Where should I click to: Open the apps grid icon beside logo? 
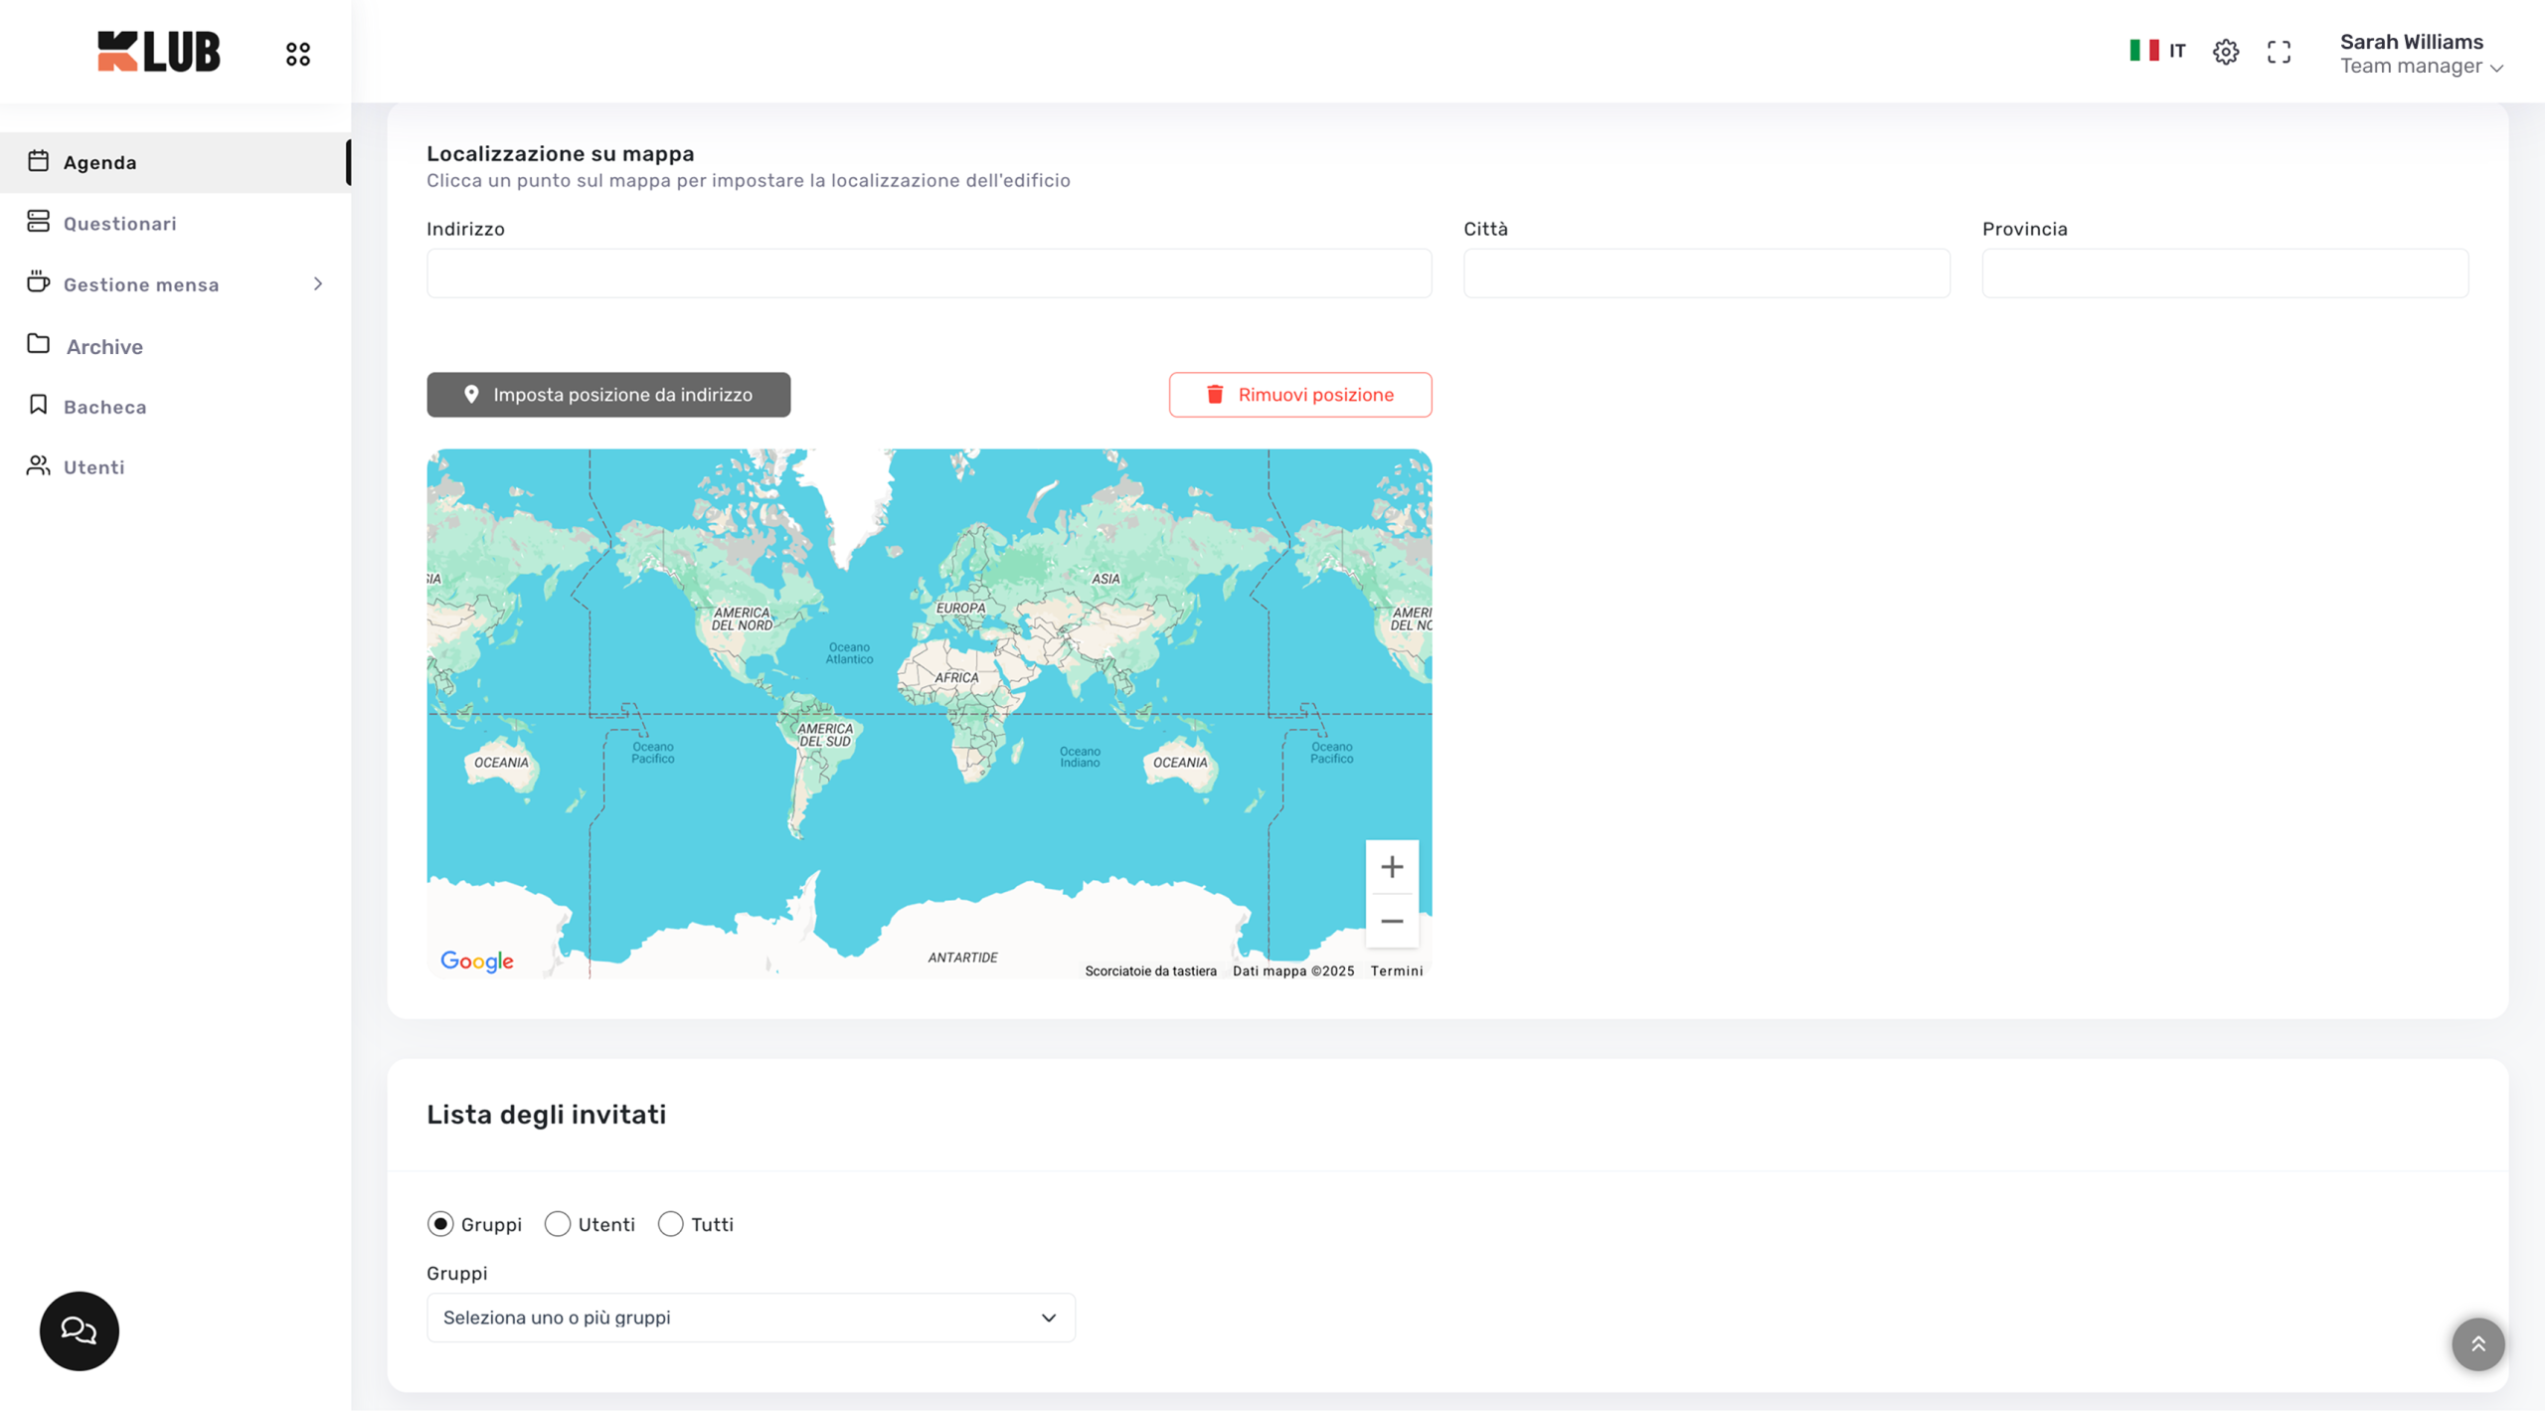298,54
